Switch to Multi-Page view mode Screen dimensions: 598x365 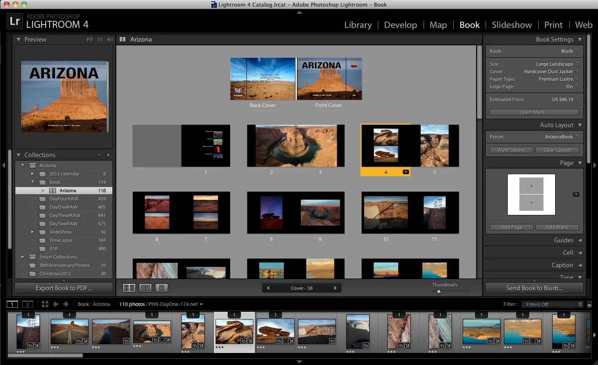[x=129, y=287]
